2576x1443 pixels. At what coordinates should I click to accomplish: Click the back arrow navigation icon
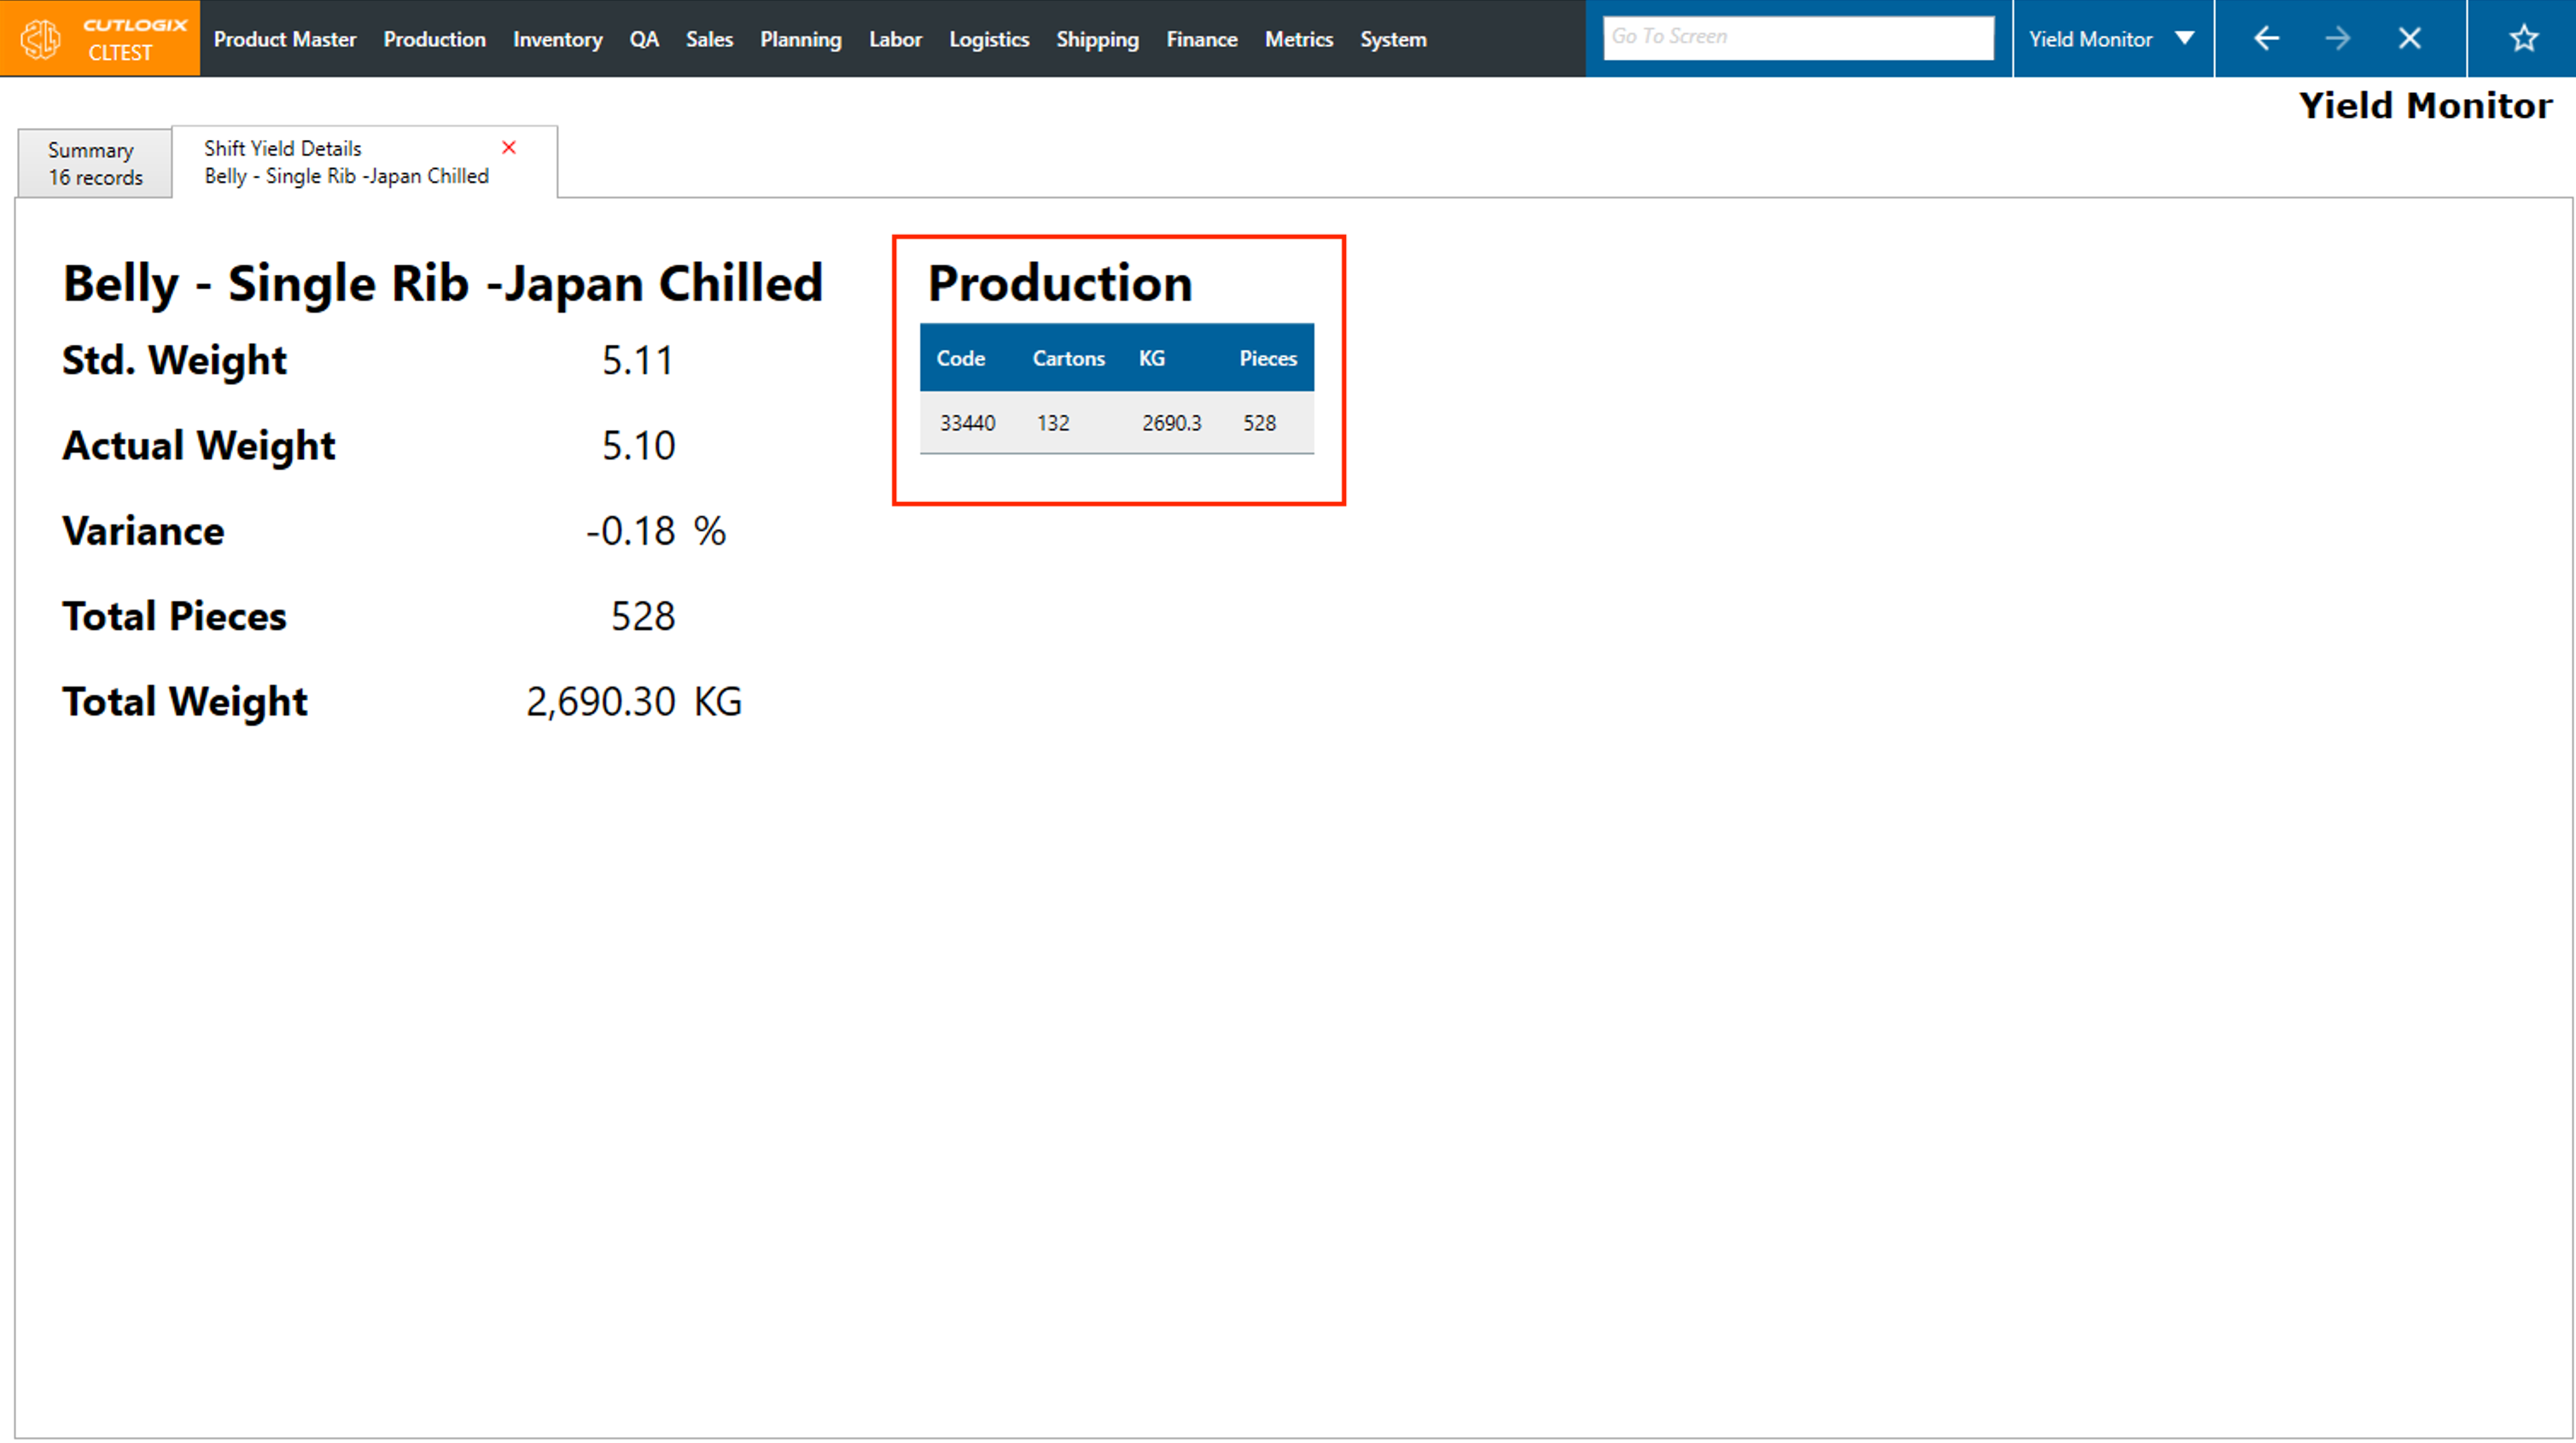tap(2266, 39)
